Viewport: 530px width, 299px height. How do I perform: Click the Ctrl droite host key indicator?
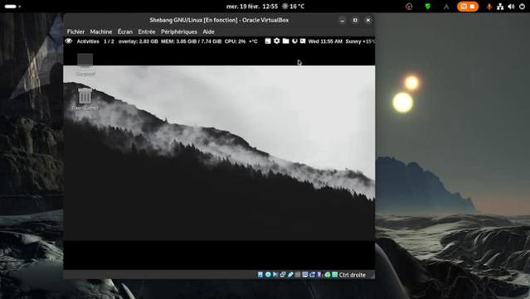click(353, 275)
